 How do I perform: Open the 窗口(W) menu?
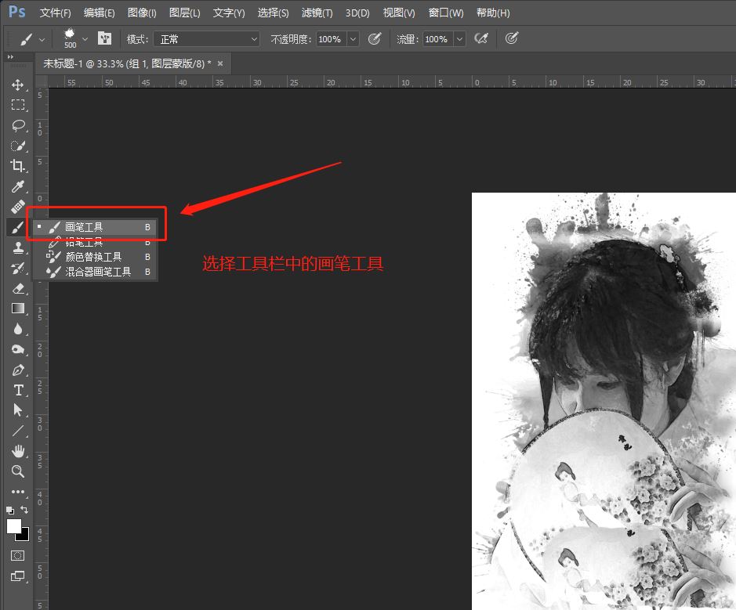tap(446, 13)
